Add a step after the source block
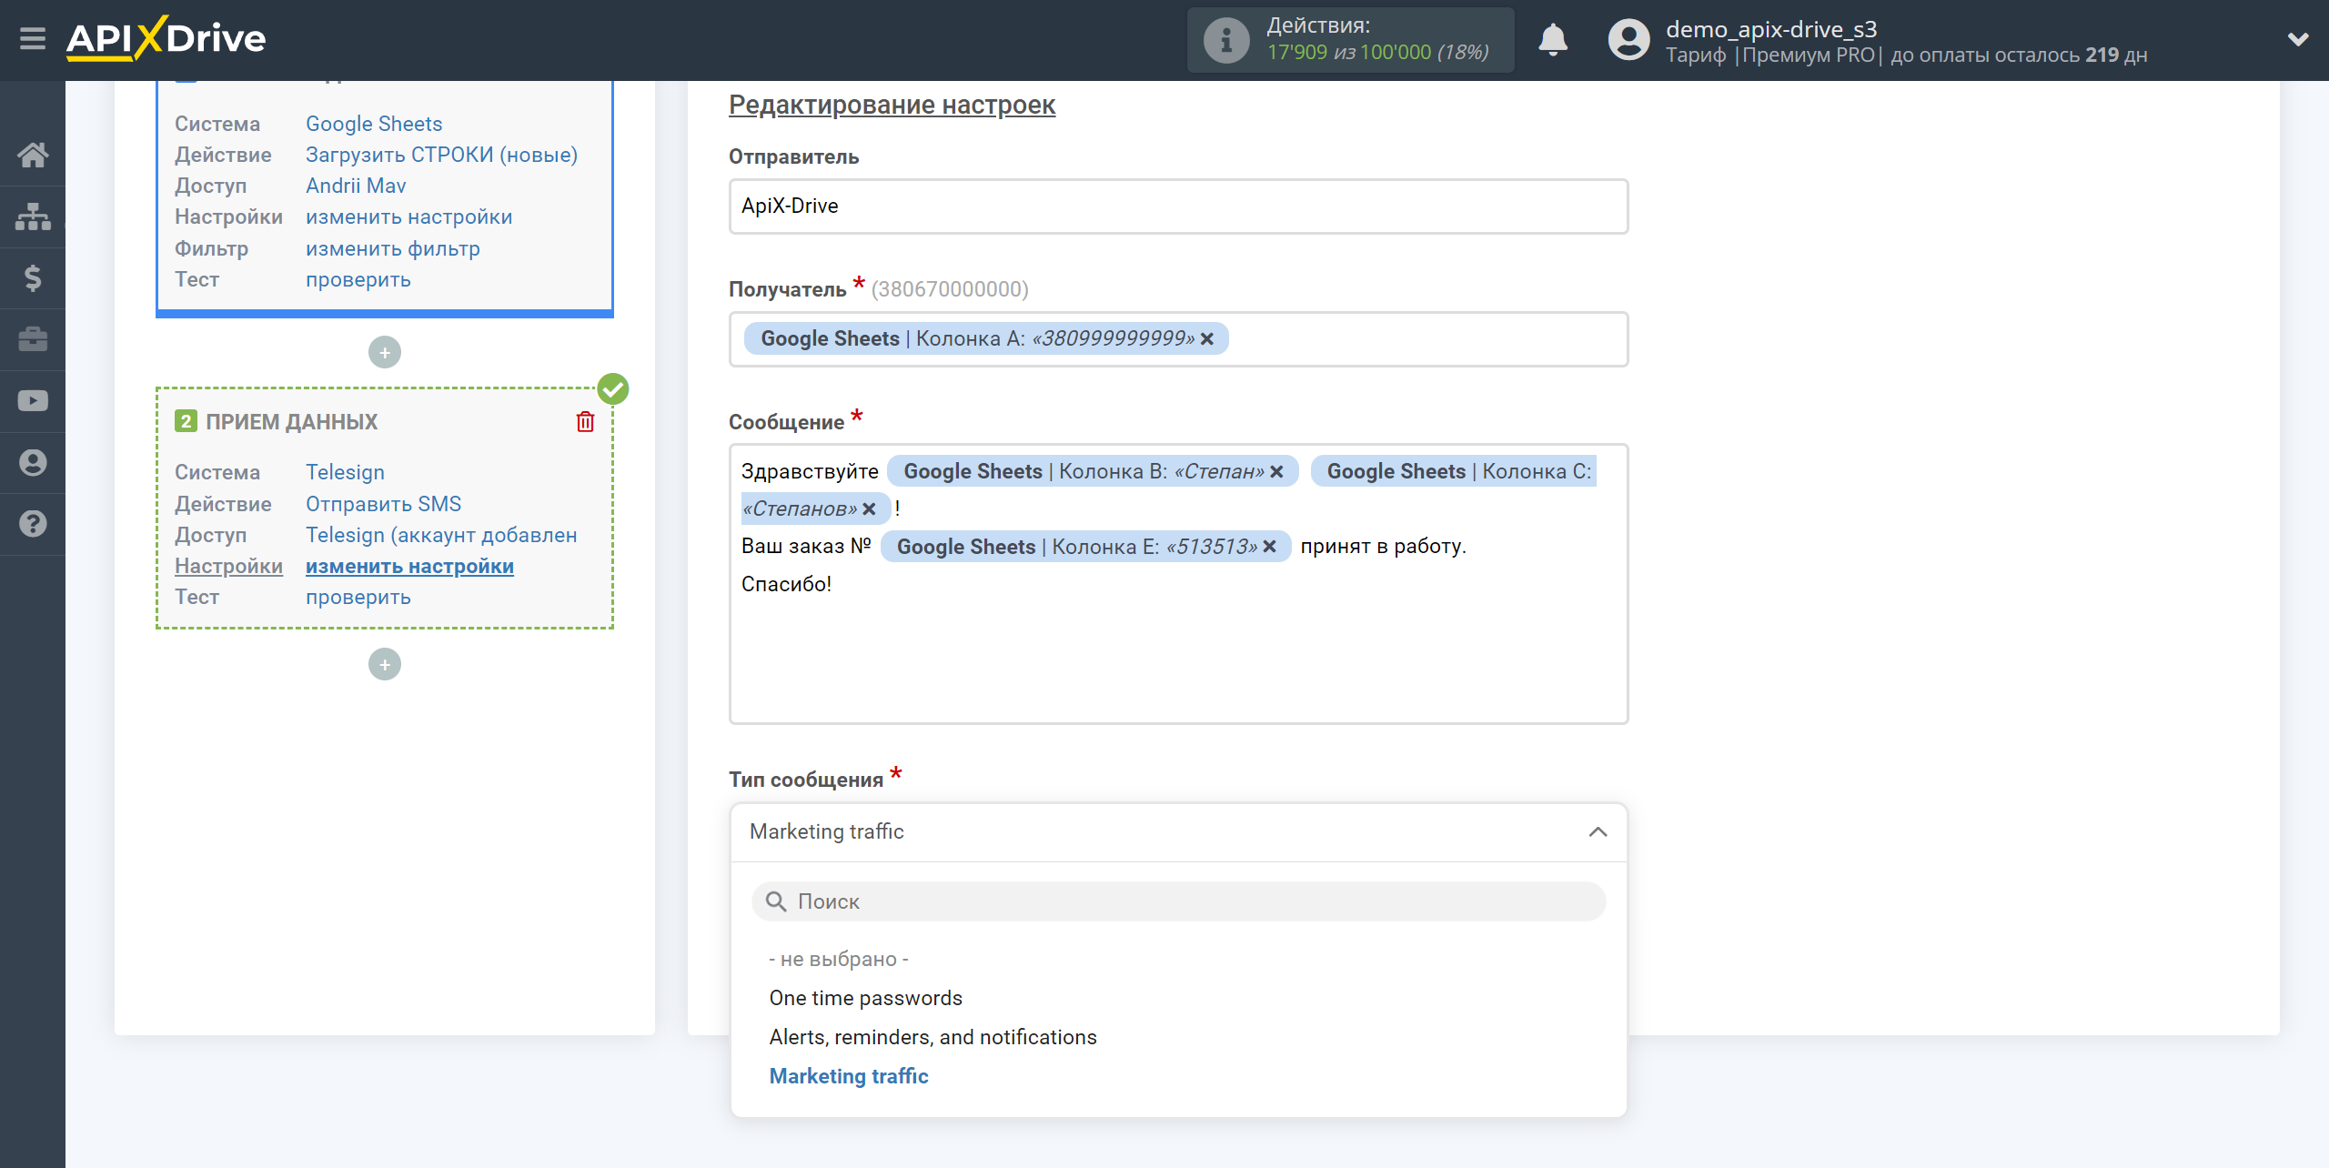Screen dimensions: 2329x1168 [385, 352]
